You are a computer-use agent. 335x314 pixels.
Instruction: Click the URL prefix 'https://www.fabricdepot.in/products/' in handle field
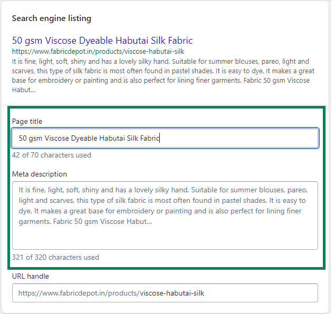coord(79,293)
